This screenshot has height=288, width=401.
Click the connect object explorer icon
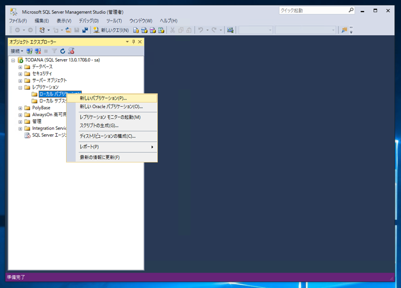(30, 51)
